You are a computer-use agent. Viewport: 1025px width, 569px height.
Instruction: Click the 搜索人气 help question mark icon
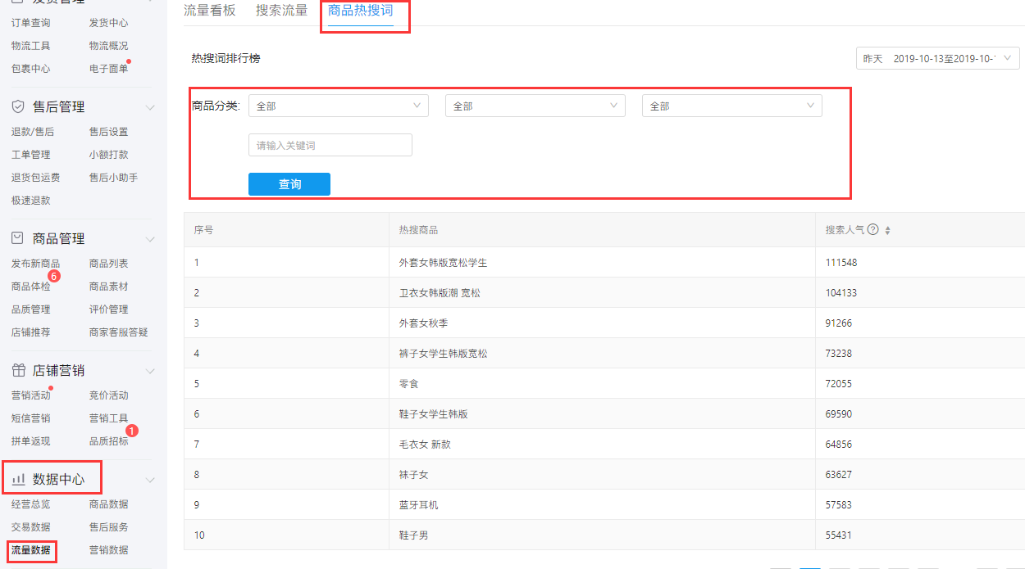(x=873, y=230)
